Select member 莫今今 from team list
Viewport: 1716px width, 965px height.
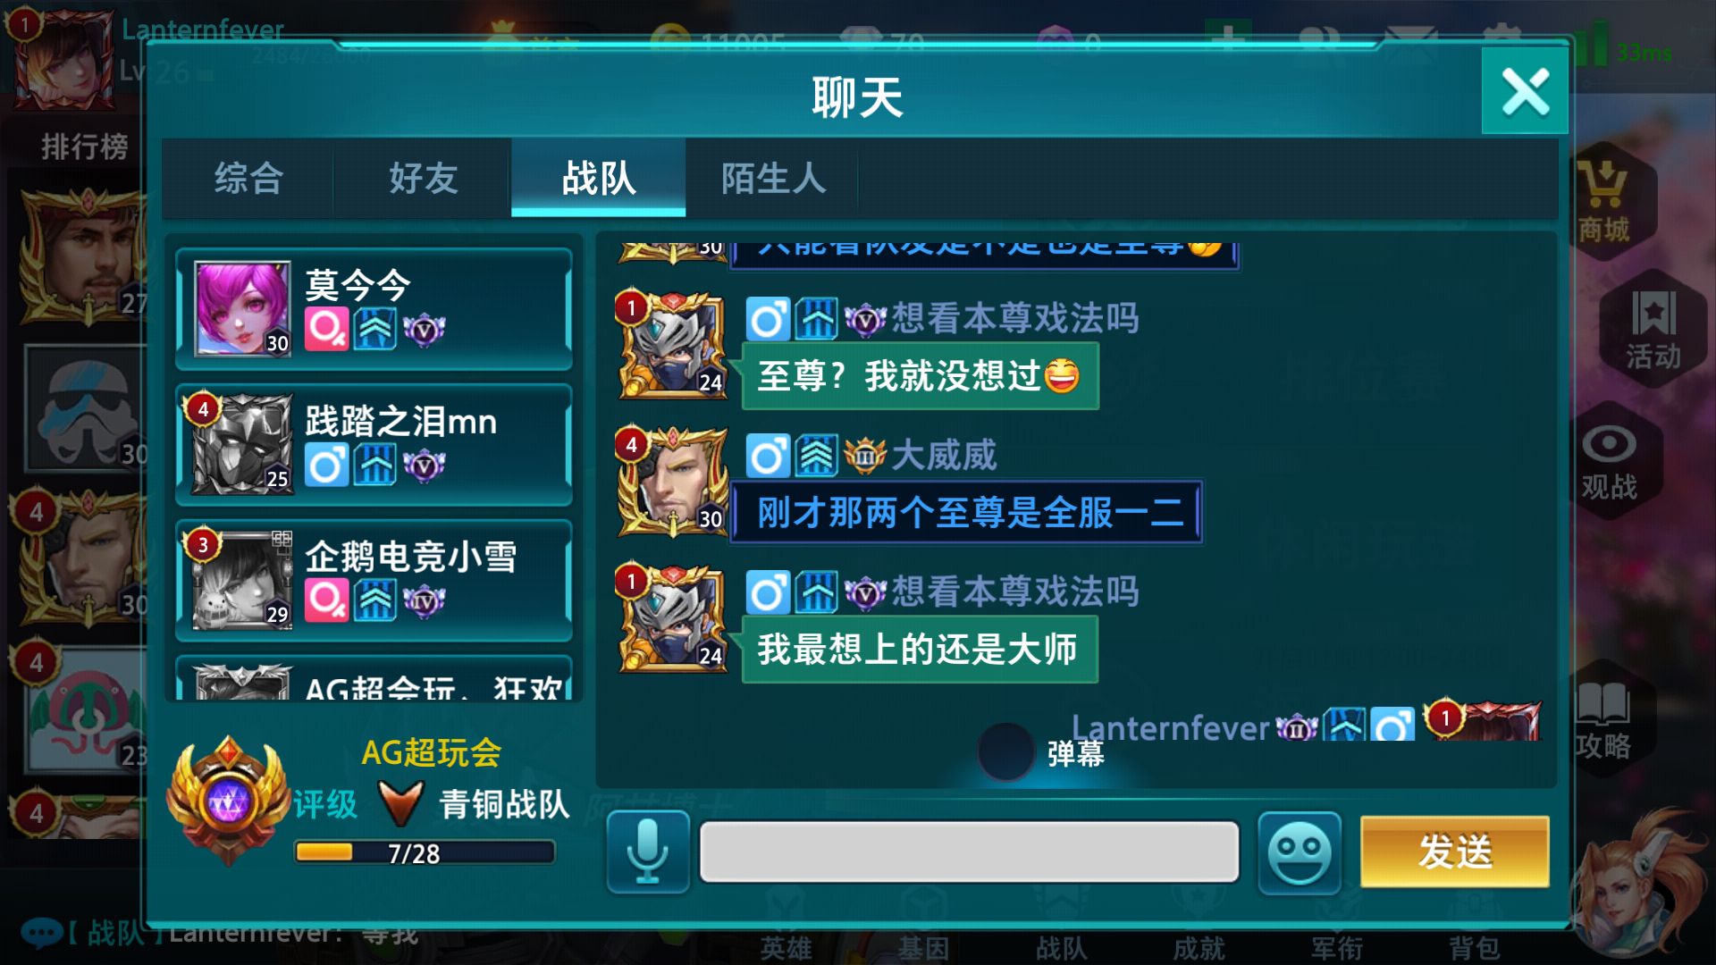pyautogui.click(x=374, y=309)
